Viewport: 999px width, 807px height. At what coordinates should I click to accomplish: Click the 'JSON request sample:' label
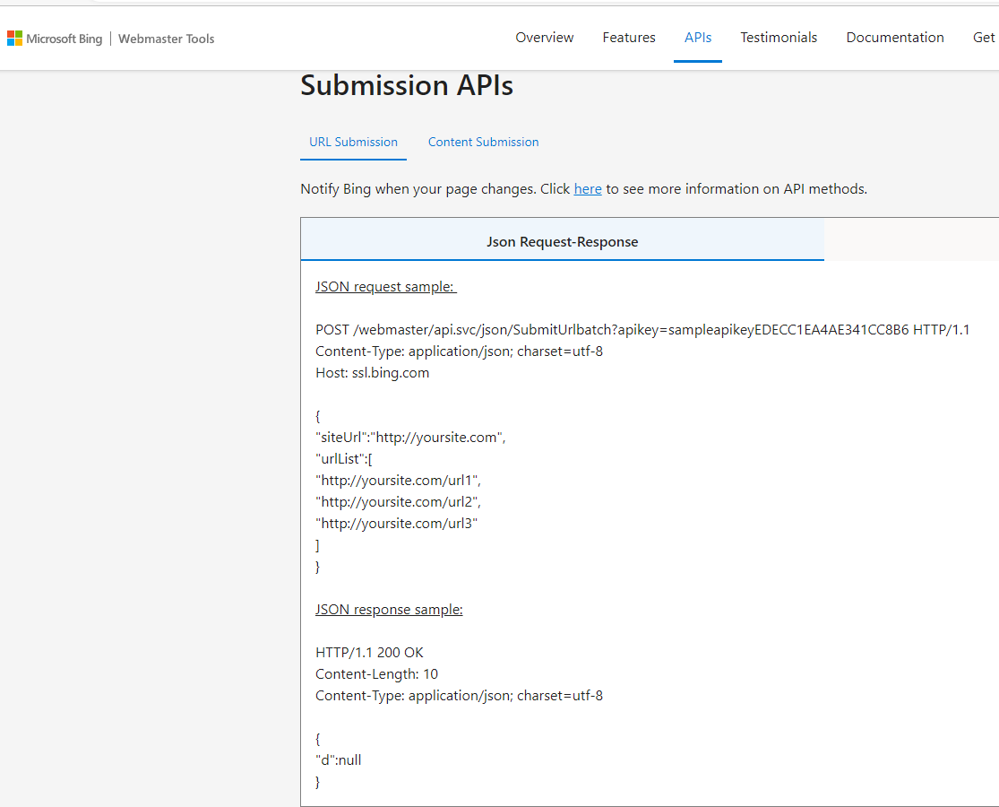click(386, 287)
